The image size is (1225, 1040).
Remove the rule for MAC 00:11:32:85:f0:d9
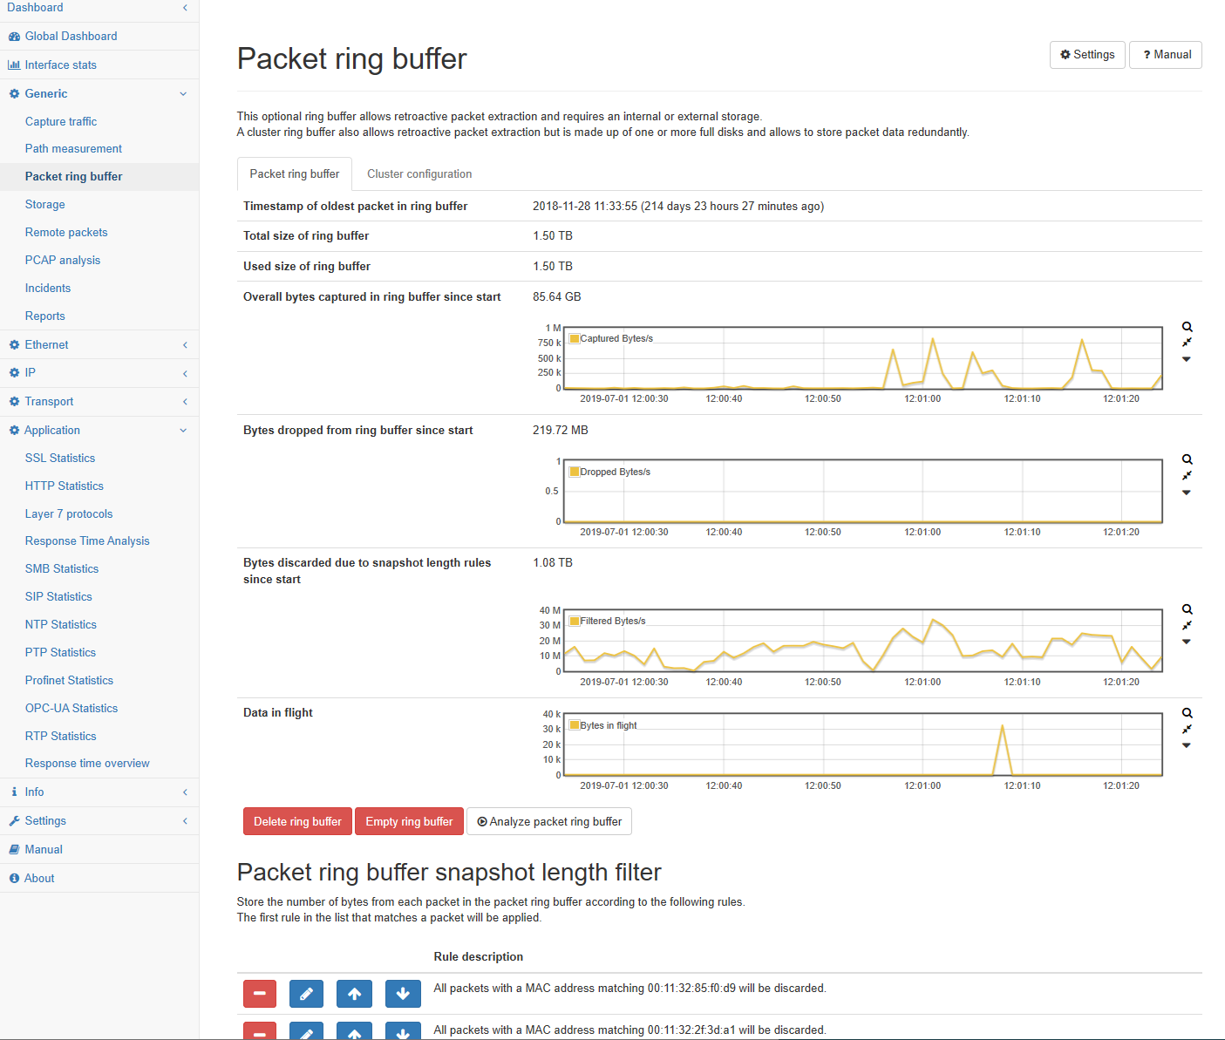260,993
